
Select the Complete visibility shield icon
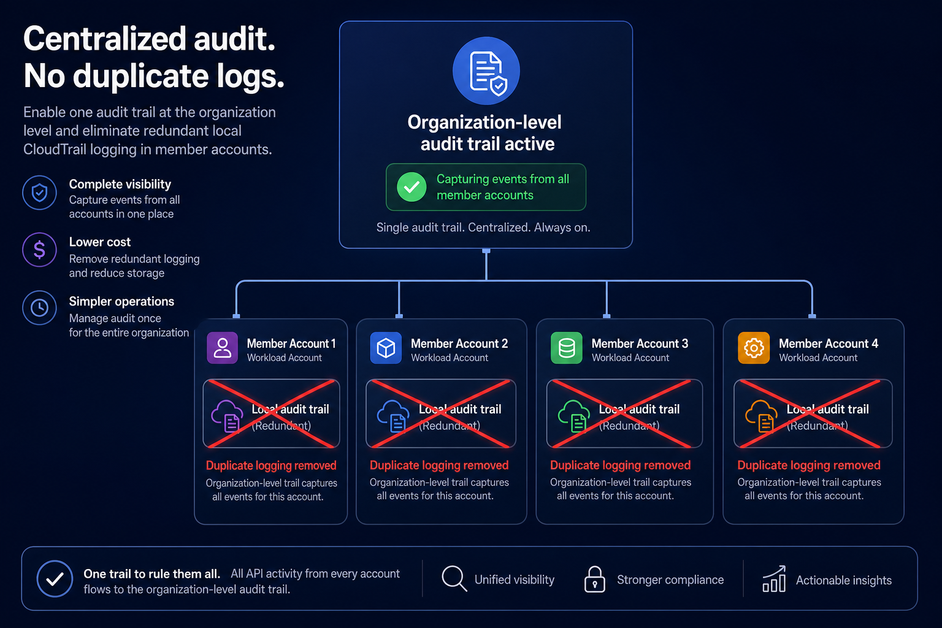40,193
